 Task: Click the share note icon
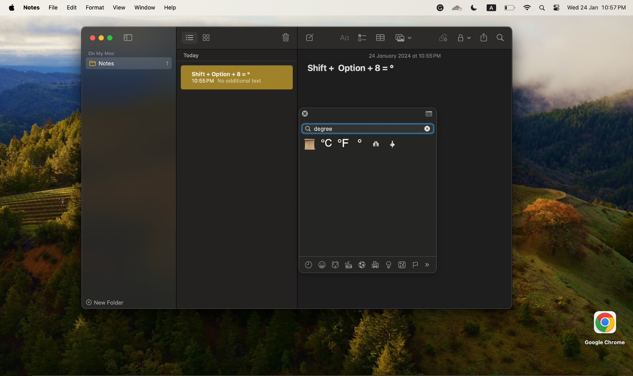(483, 38)
